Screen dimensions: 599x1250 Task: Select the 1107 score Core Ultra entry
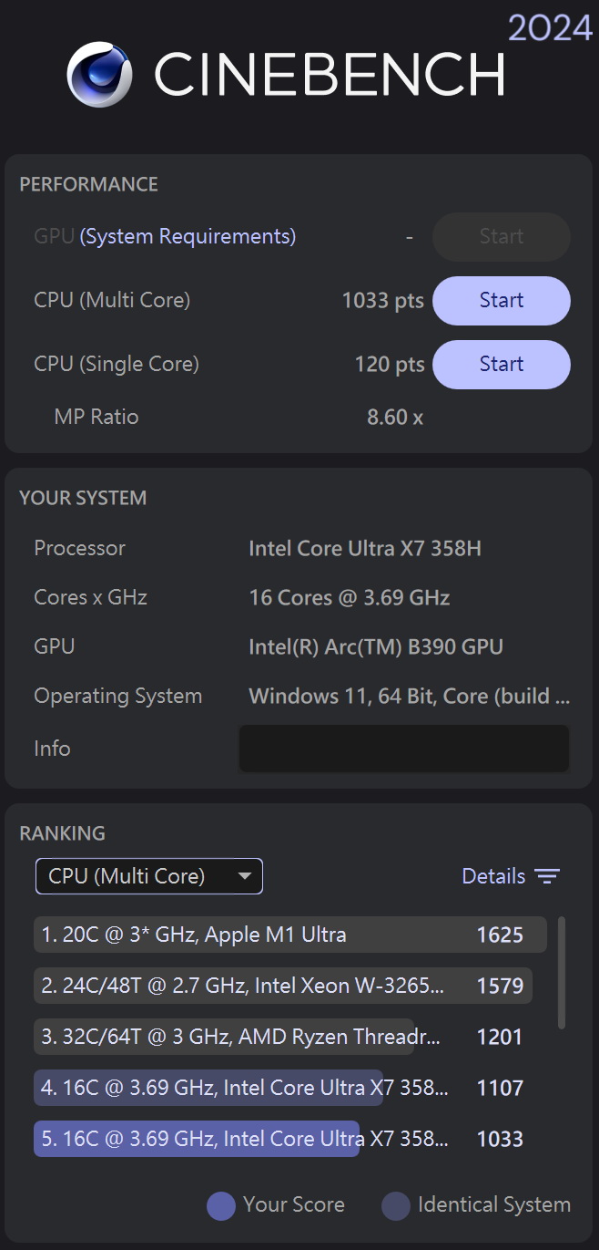(282, 1088)
